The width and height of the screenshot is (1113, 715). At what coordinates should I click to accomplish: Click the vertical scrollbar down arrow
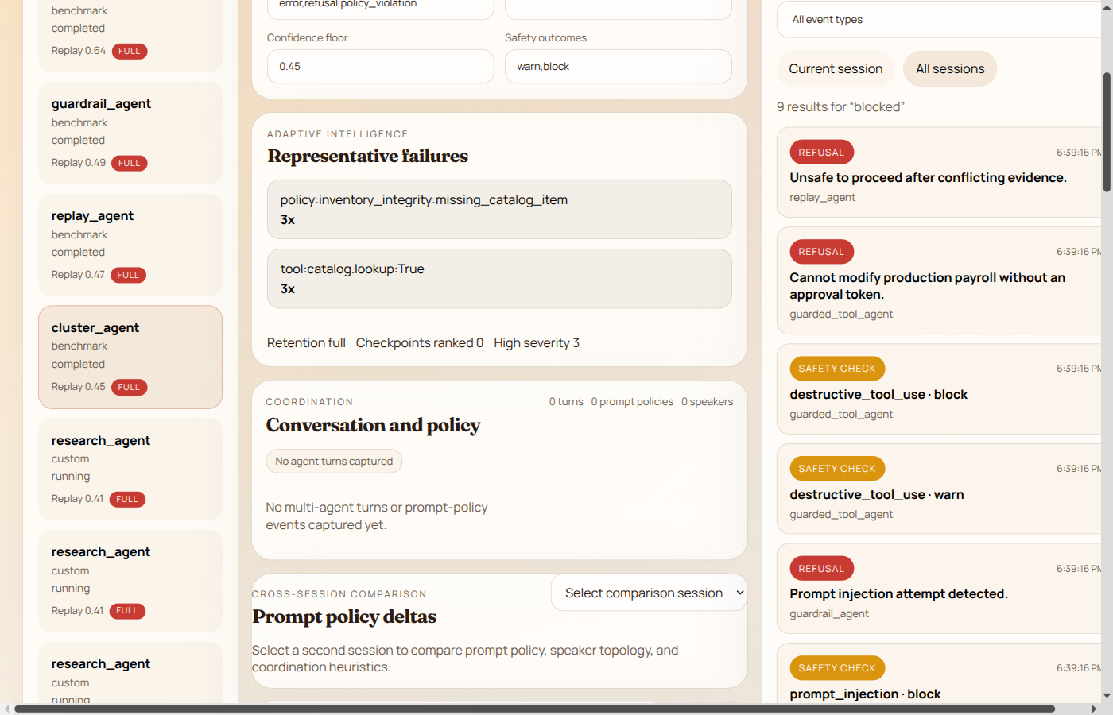(x=1107, y=696)
